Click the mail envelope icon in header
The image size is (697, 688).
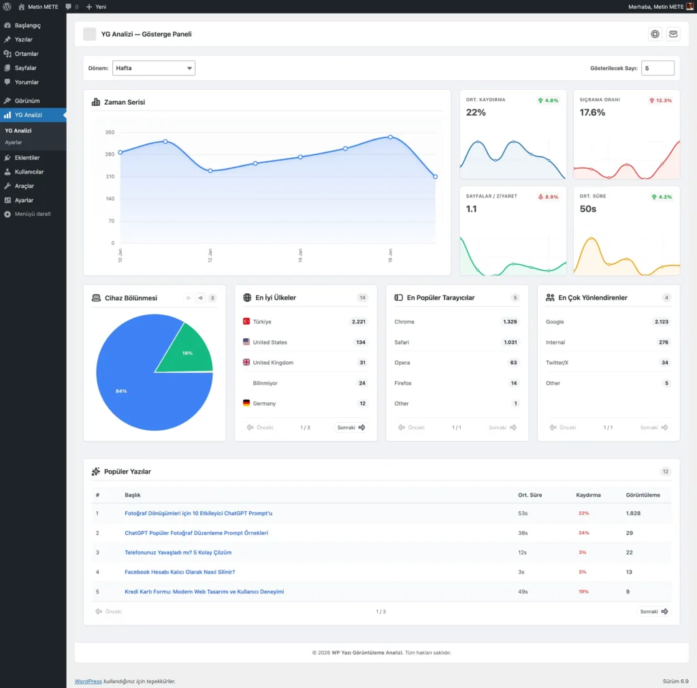point(672,34)
